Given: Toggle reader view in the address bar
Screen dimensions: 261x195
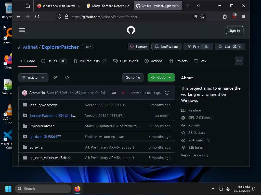Looking at the screenshot, I should [x=195, y=17].
